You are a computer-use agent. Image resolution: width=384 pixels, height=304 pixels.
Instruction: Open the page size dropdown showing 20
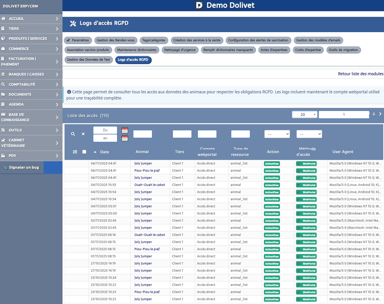304,115
